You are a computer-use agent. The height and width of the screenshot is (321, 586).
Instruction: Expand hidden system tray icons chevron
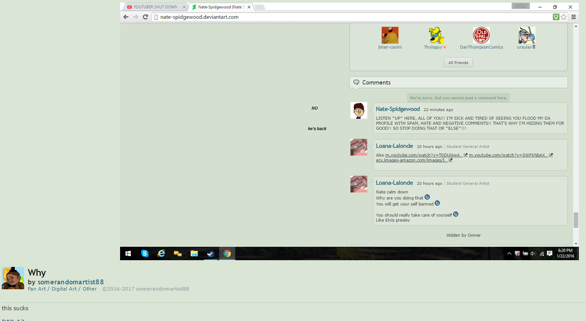[x=509, y=253]
